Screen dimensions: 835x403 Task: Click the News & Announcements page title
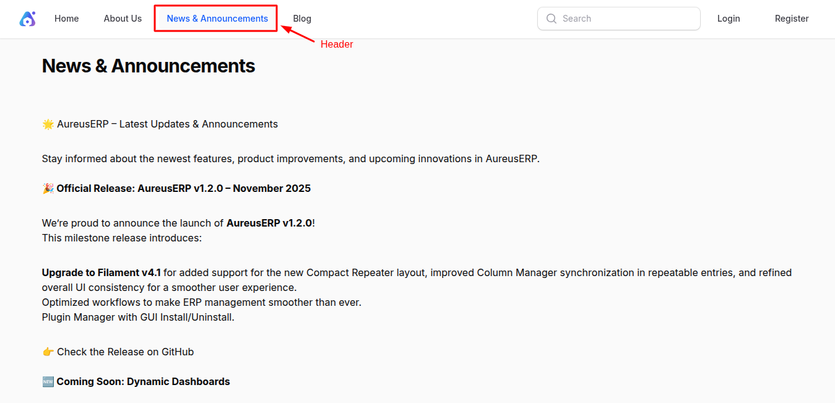[149, 65]
